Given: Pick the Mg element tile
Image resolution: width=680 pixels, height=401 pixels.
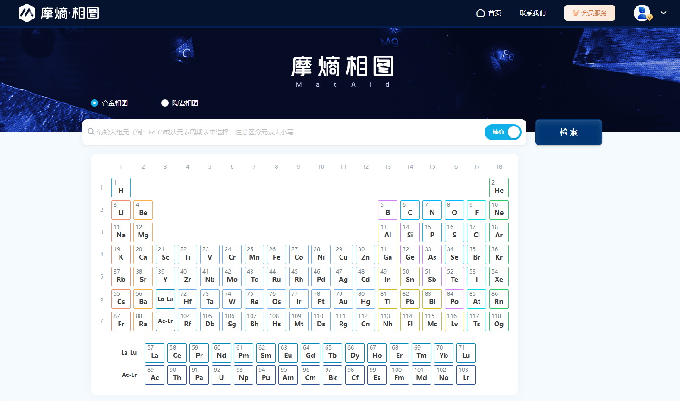Looking at the screenshot, I should tap(143, 232).
